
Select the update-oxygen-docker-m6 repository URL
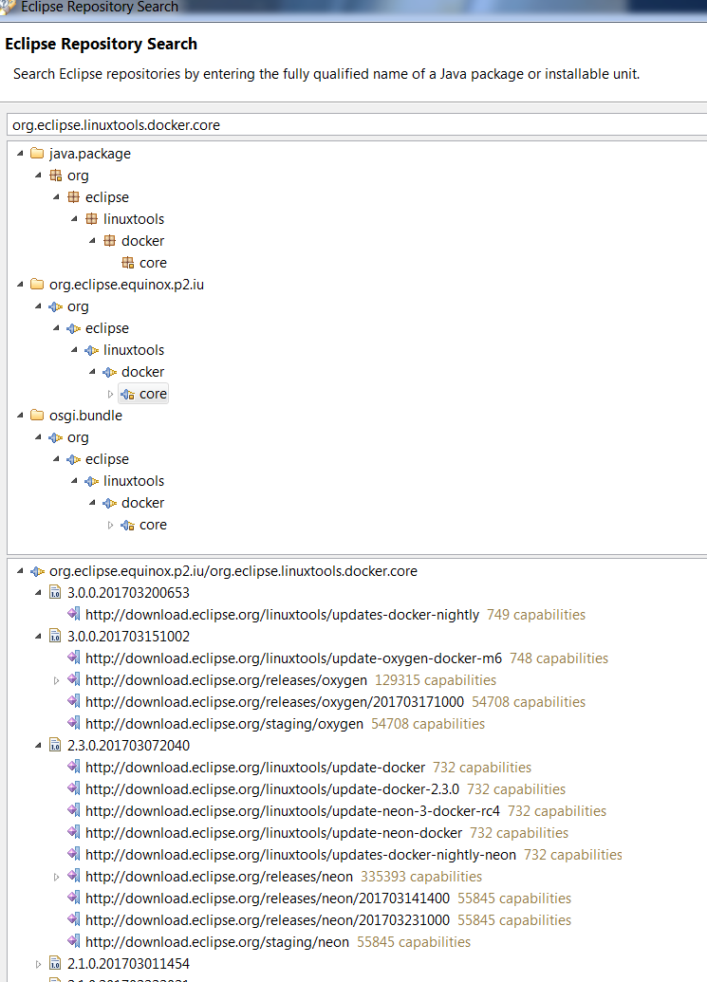click(293, 658)
